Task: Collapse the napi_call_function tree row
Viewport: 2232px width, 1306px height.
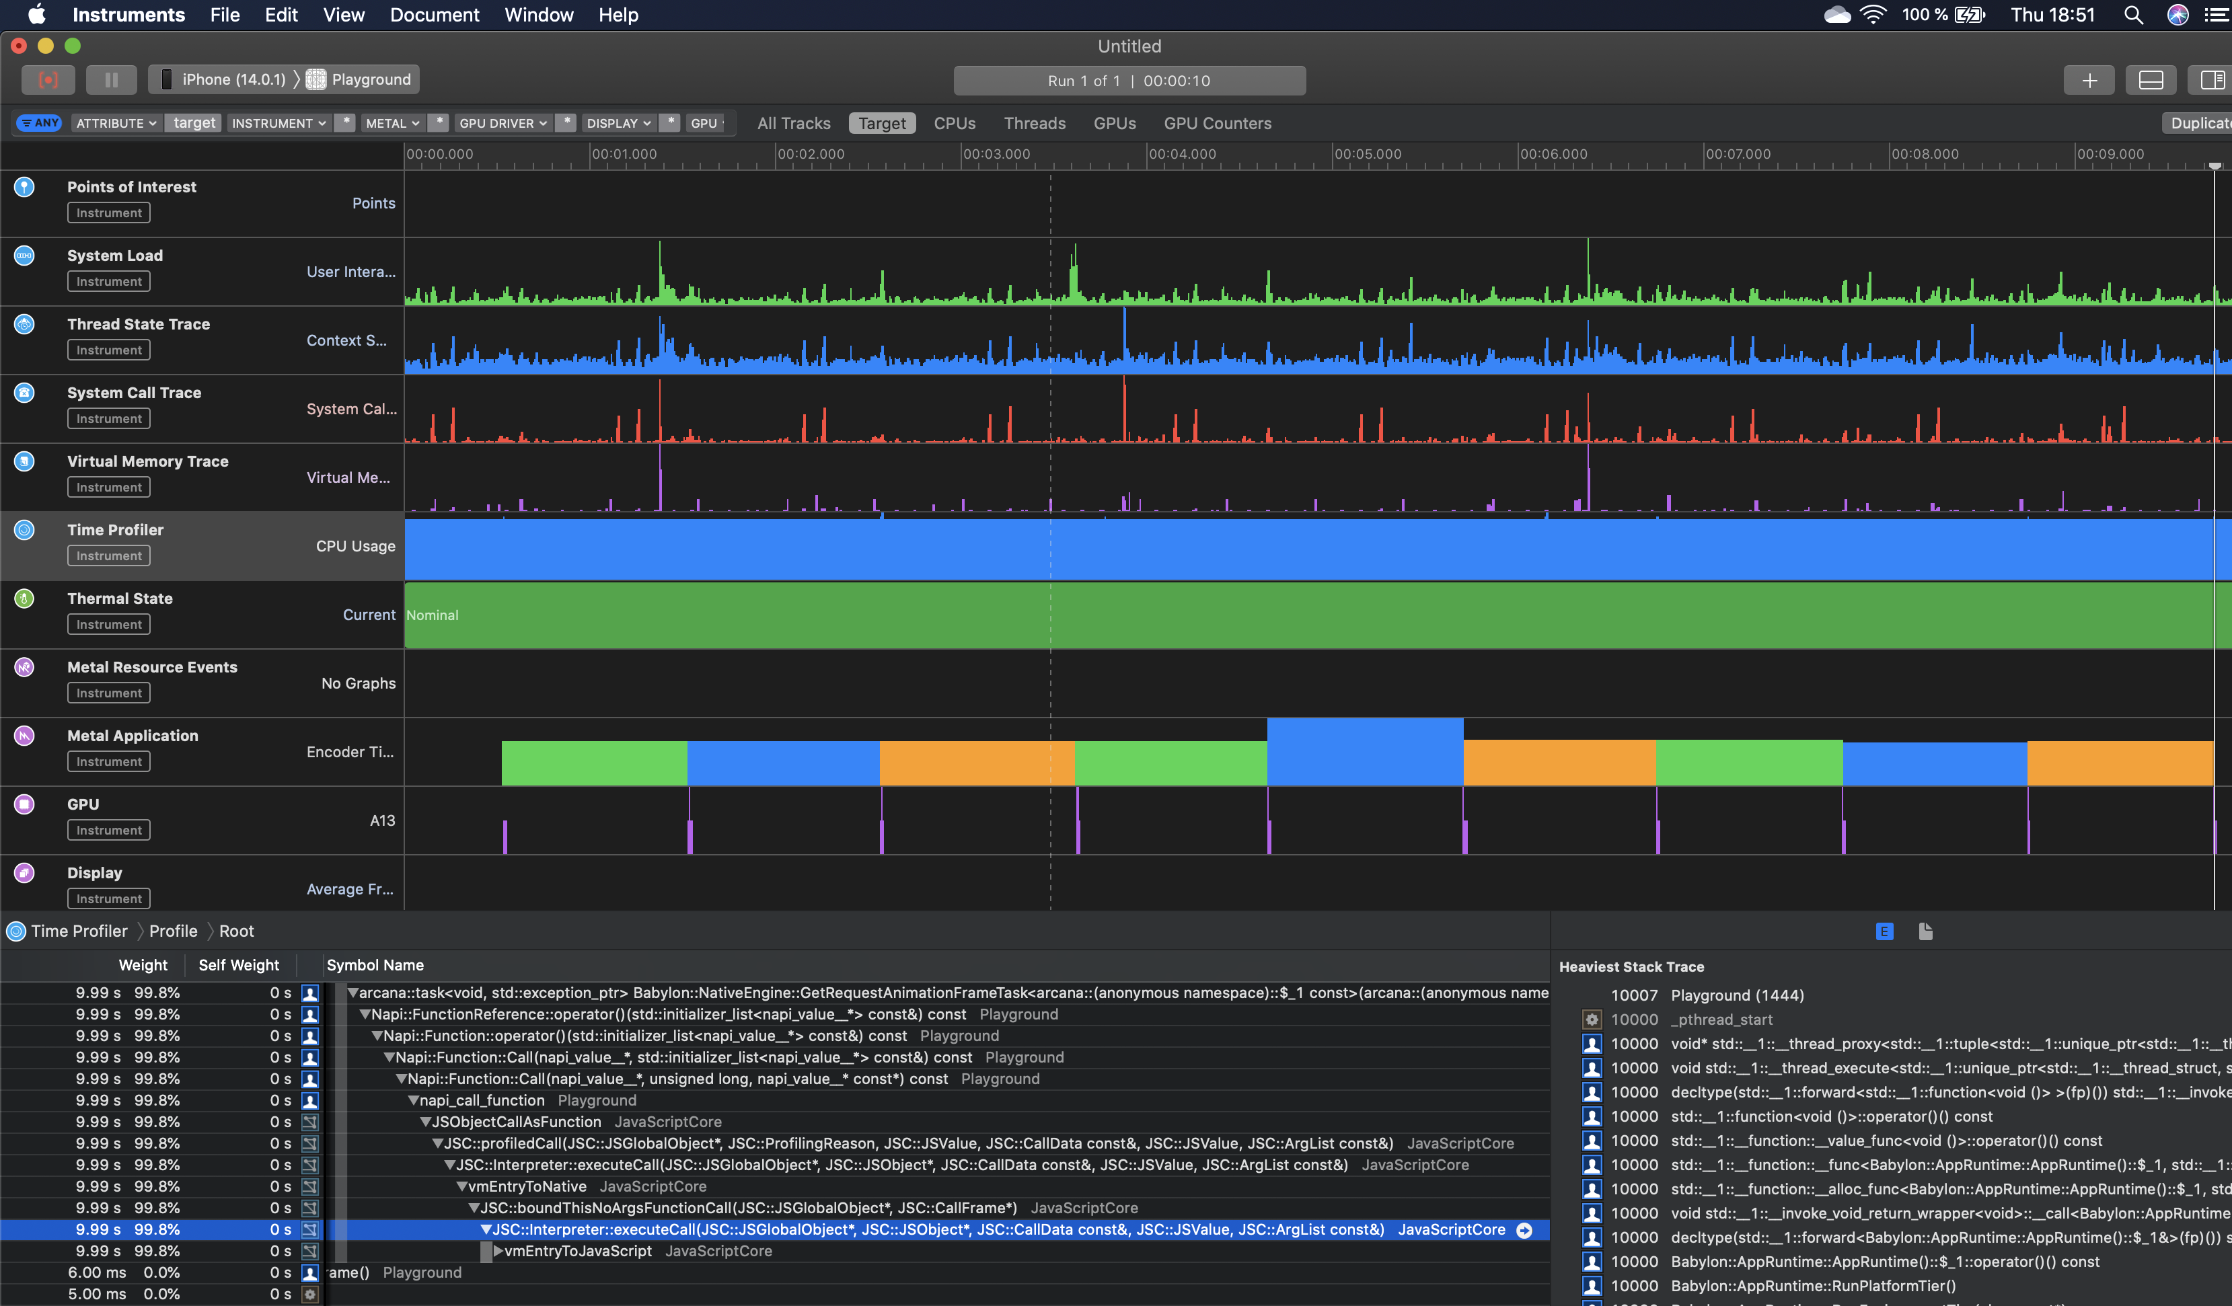Action: [414, 1100]
